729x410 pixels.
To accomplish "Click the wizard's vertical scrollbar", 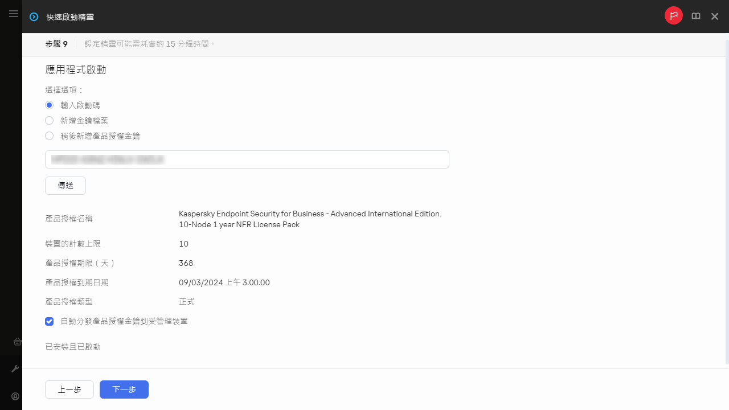I will [x=727, y=202].
